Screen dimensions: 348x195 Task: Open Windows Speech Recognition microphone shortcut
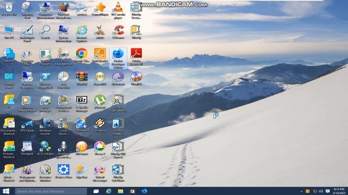[x=64, y=150]
